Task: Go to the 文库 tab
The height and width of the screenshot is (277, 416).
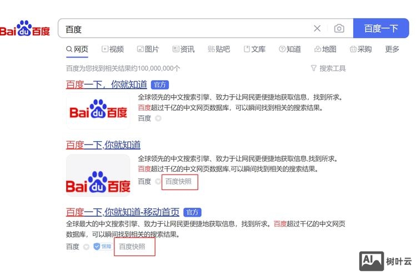Action: click(x=254, y=49)
